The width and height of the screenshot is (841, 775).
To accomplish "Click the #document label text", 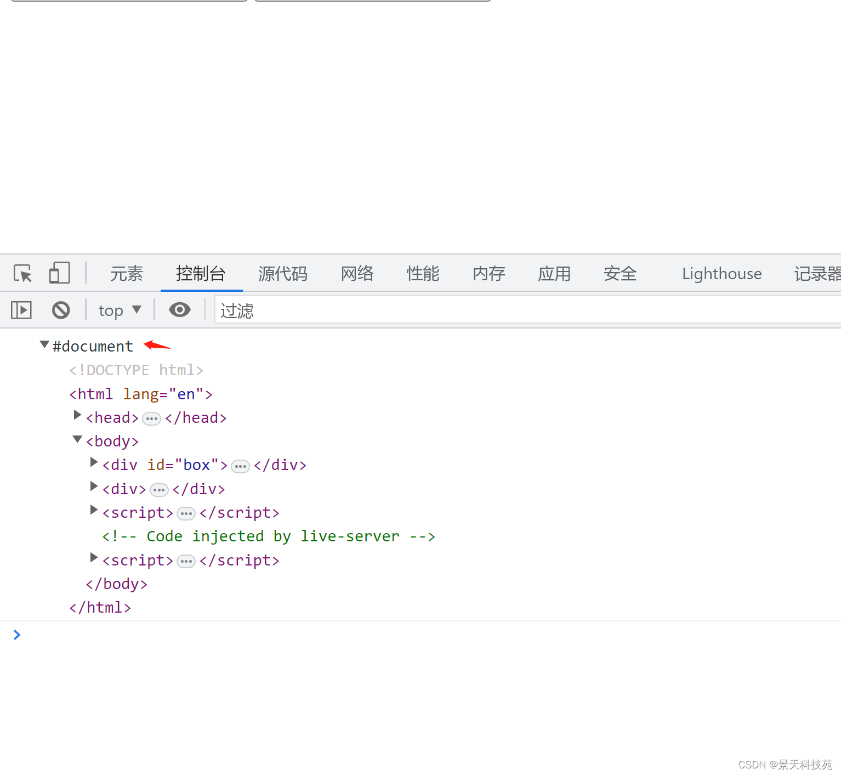I will (93, 347).
